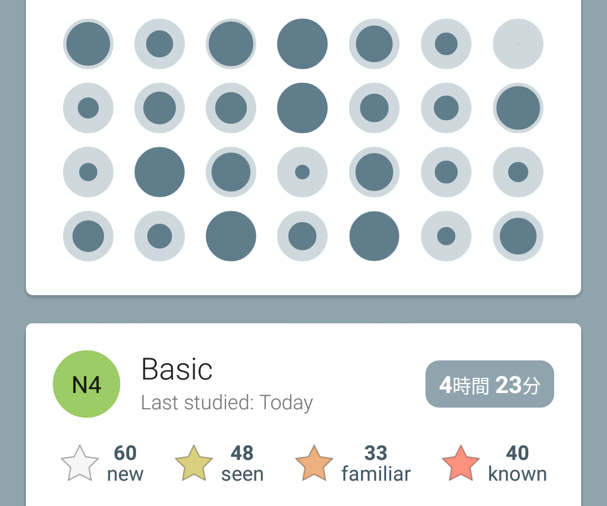
Task: Click the yellow star for seen items
Action: pyautogui.click(x=194, y=463)
